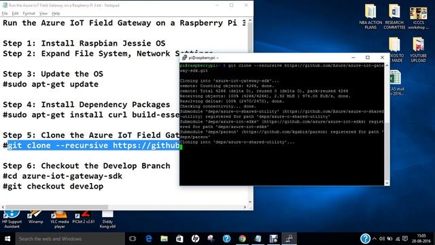Open the File menu in Notepad

[x=5, y=14]
